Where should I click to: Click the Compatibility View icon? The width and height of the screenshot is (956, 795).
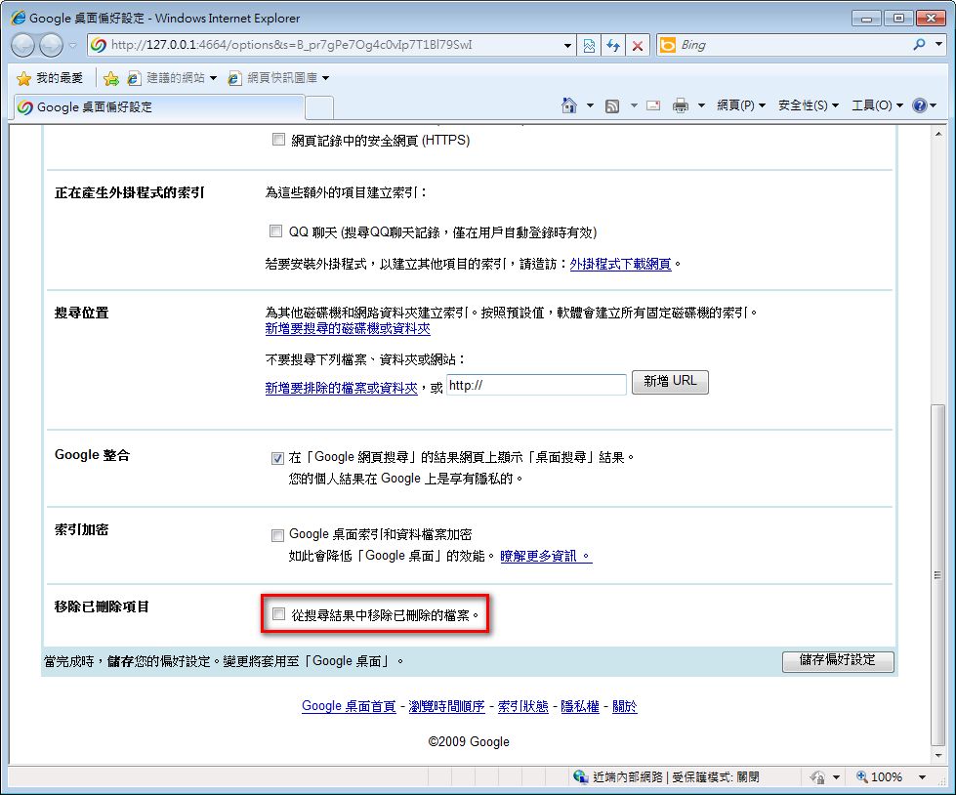tap(589, 45)
